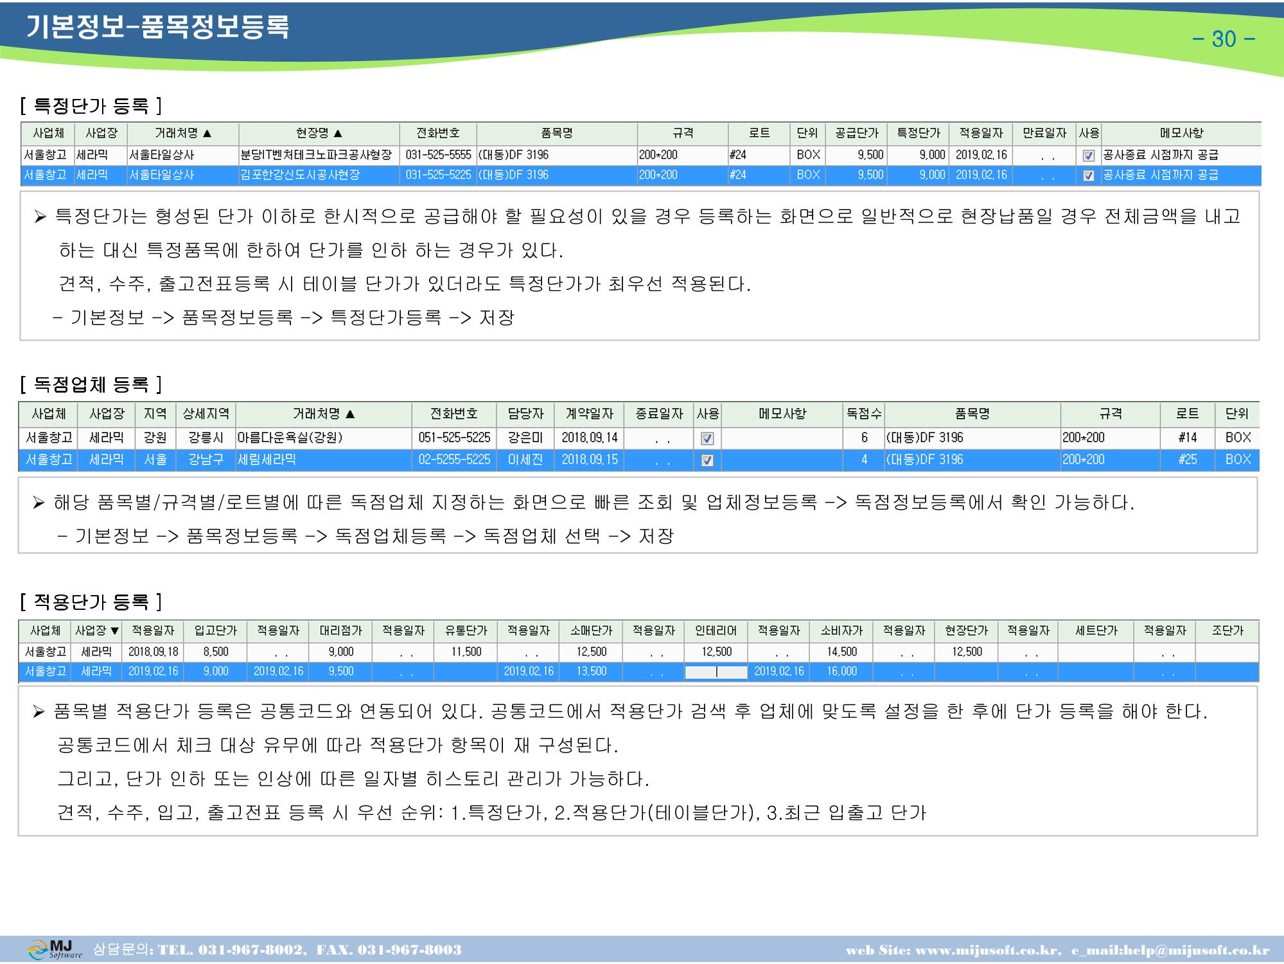Uncheck 사용 for 아름다운욕실(강원) row
Viewport: 1284px width, 964px height.
tap(707, 438)
